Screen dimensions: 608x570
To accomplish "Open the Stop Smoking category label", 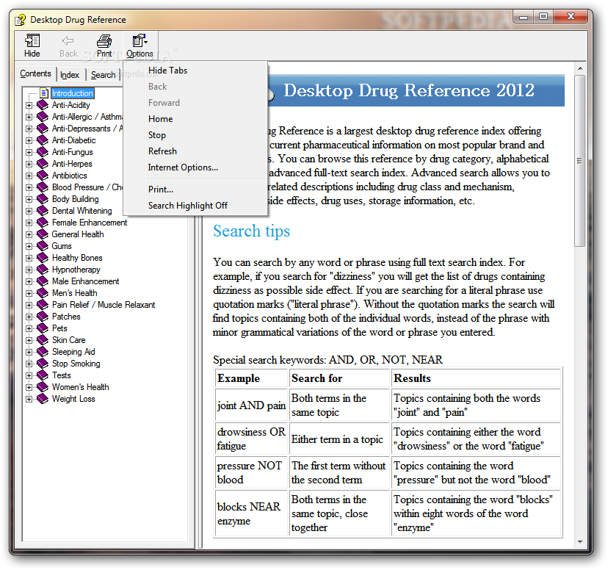I will click(x=76, y=364).
